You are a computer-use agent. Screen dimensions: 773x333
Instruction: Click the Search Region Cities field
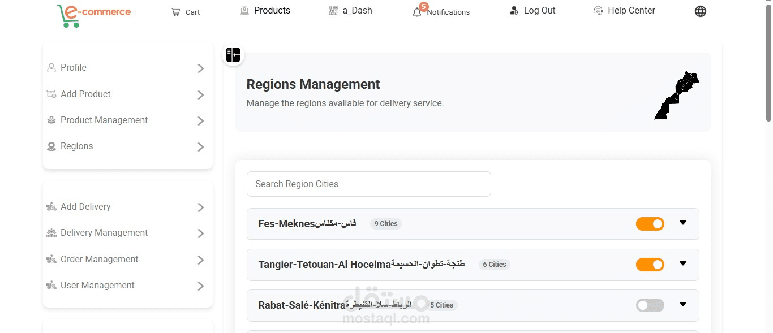click(369, 184)
